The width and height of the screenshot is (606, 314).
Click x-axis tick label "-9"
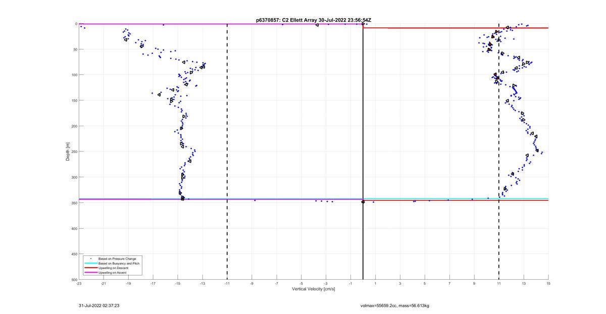pyautogui.click(x=252, y=283)
